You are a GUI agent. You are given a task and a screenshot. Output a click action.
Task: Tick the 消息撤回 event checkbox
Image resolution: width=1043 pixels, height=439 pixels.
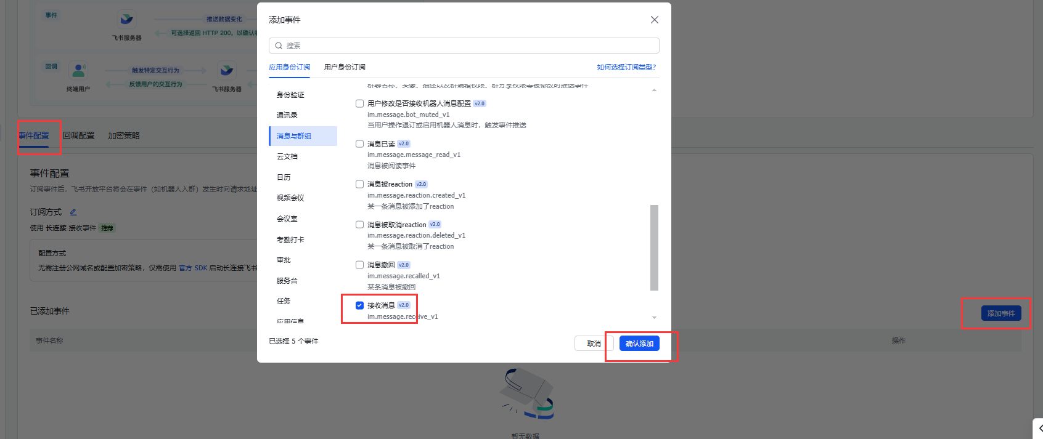point(359,265)
